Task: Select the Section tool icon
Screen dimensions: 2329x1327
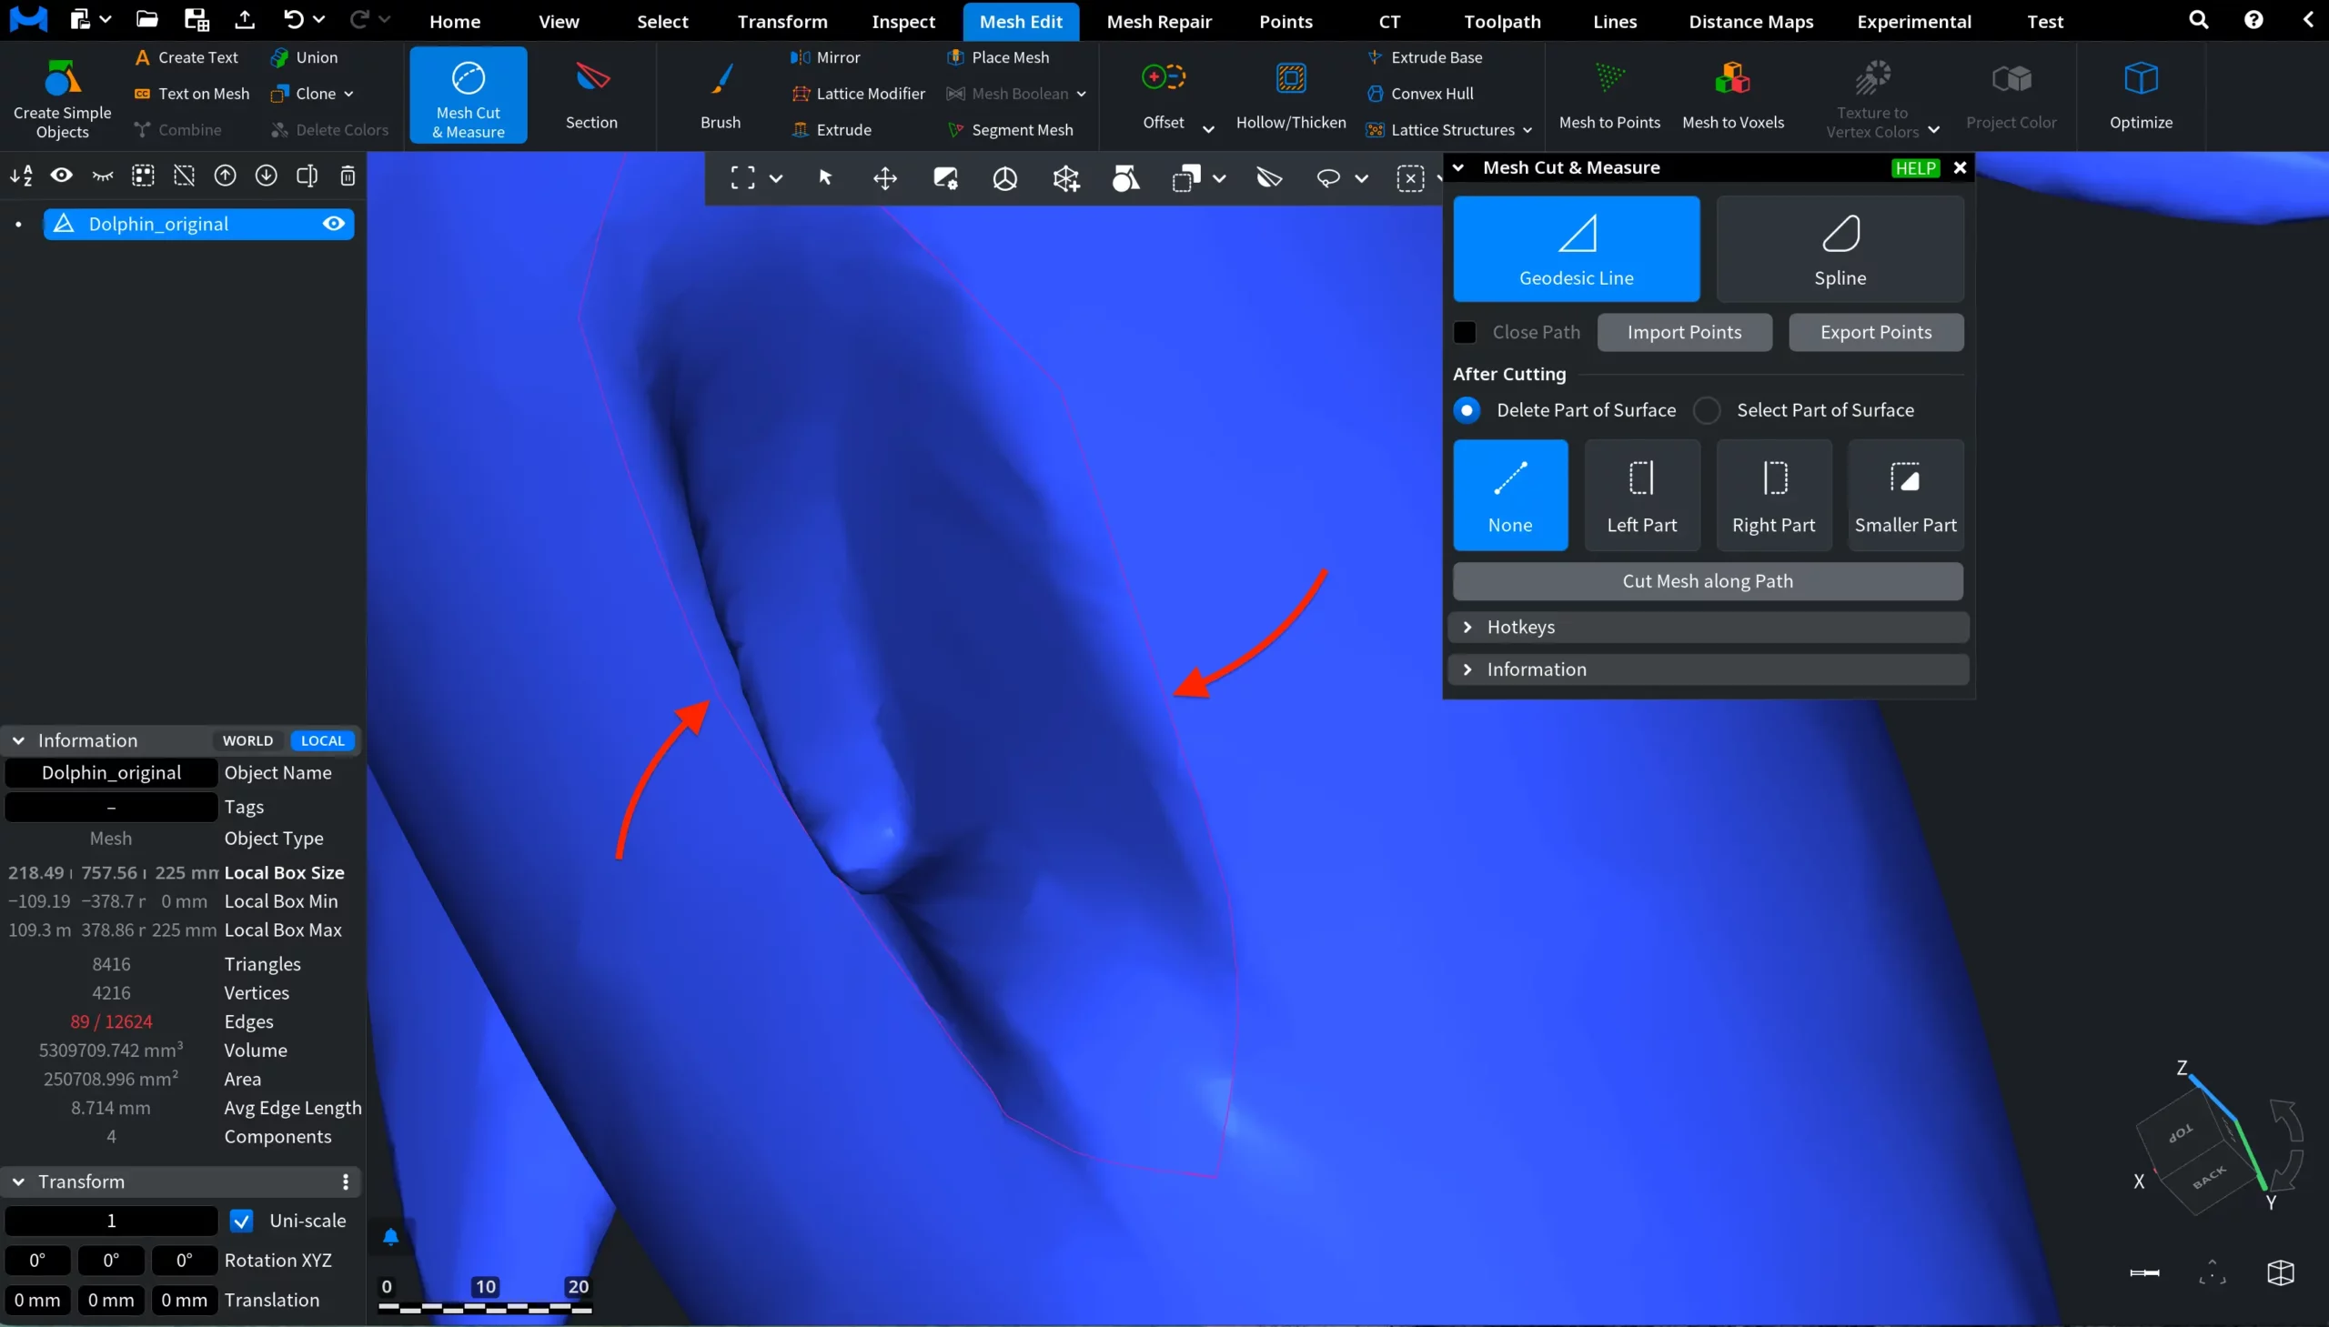Action: (591, 79)
